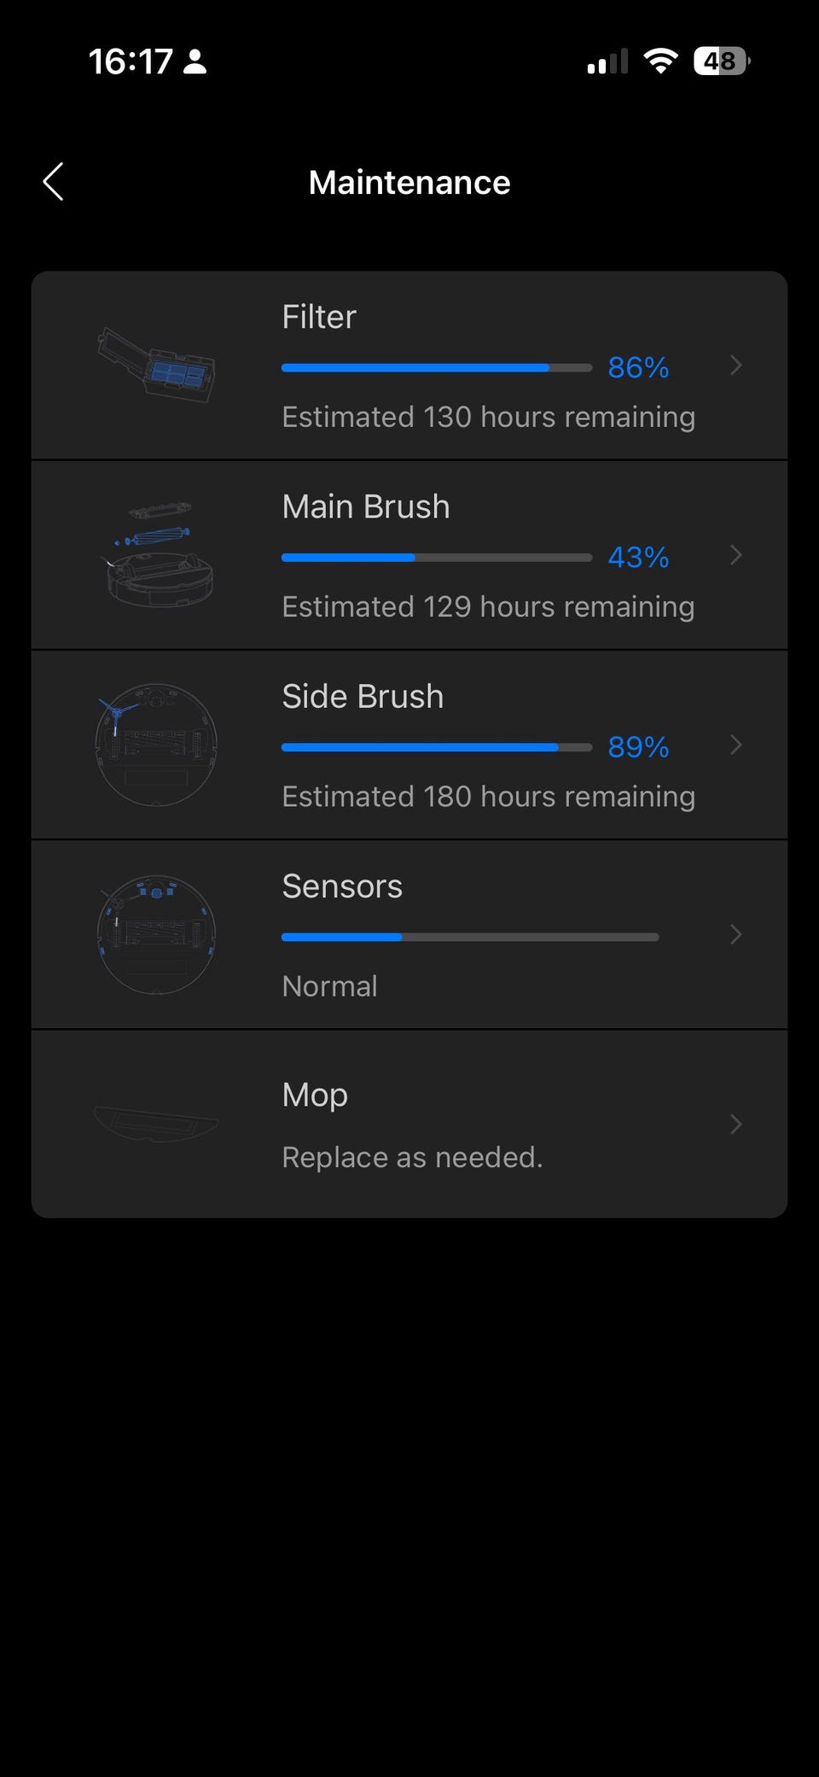Expand Filter details via chevron
This screenshot has width=819, height=1777.
coord(736,365)
